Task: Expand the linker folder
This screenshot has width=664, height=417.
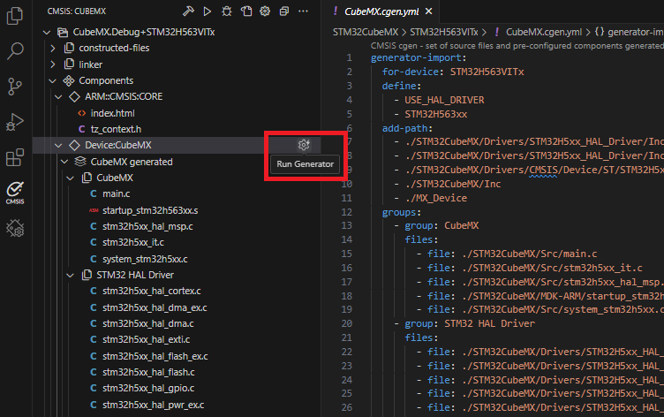Action: (x=52, y=64)
